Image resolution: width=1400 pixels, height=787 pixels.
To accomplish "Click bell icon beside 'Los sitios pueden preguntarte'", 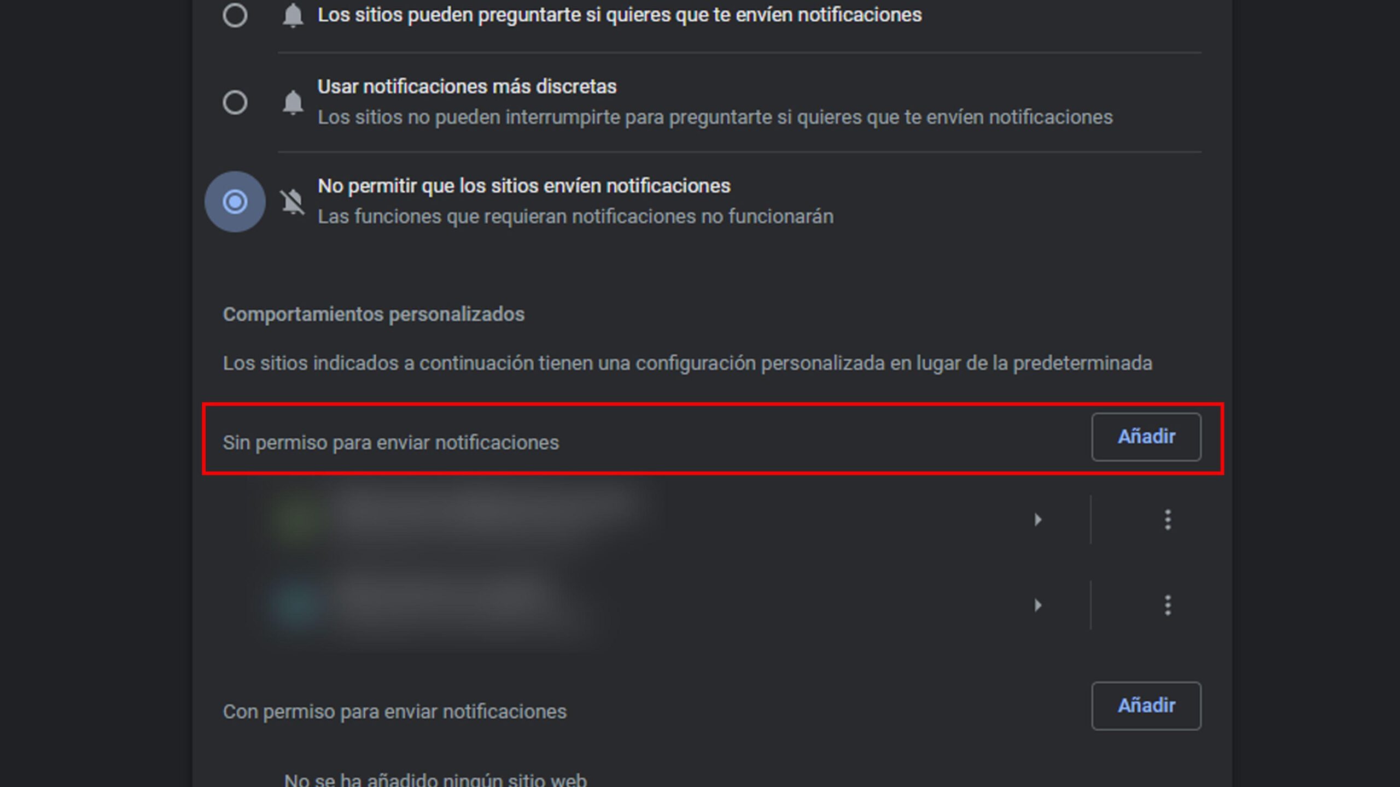I will click(293, 15).
